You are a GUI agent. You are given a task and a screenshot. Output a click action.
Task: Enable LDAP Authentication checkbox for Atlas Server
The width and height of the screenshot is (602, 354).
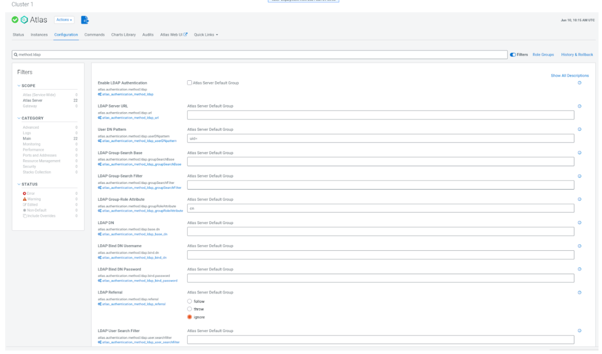189,83
